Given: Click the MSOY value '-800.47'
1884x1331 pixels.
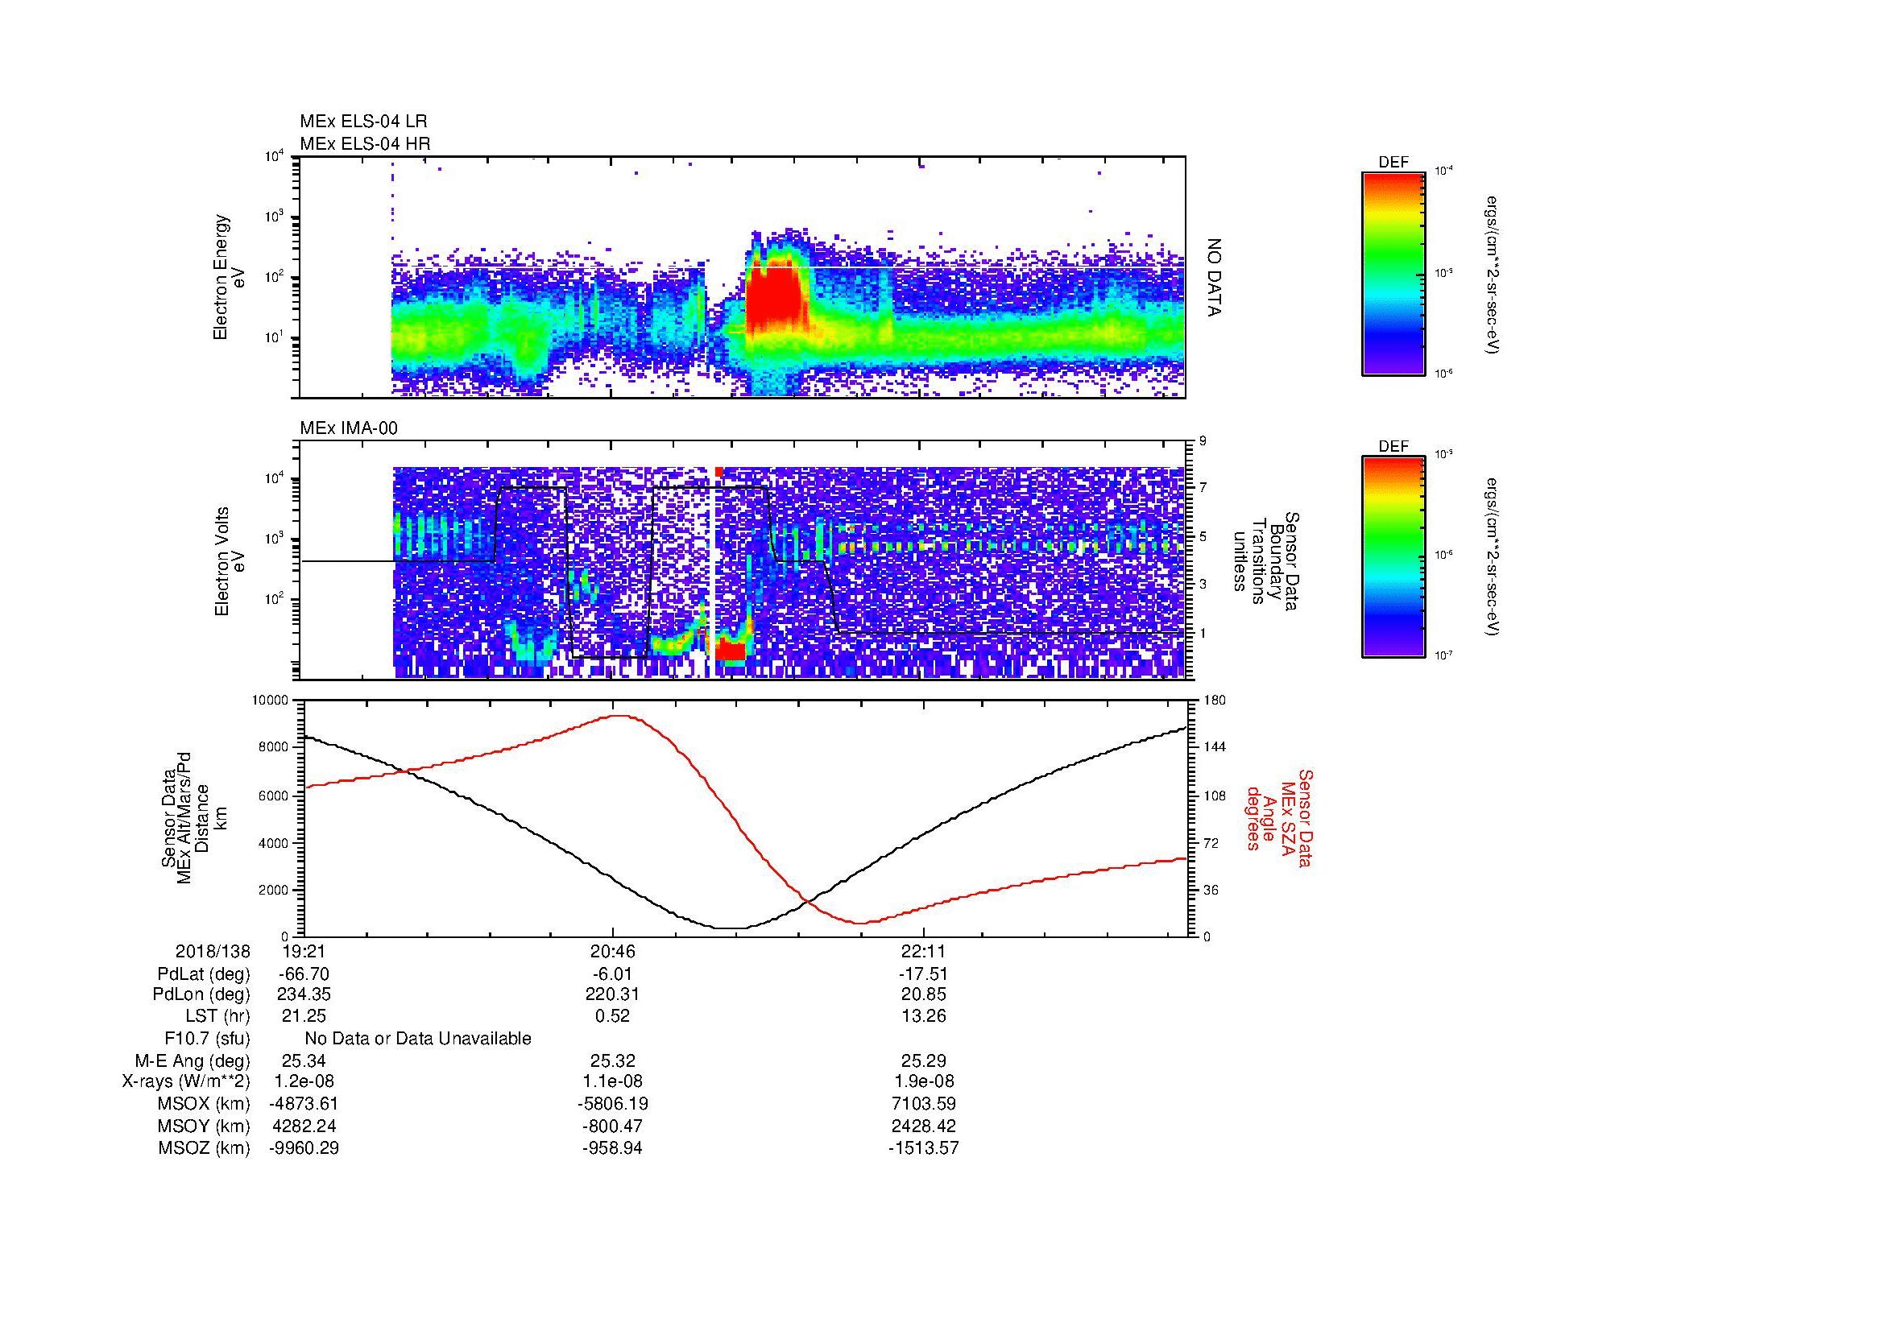Looking at the screenshot, I should [612, 1126].
